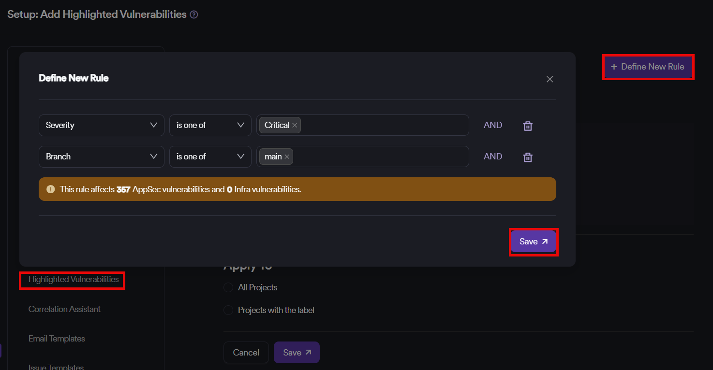The image size is (713, 370).
Task: Remove the Critical tag from severity values
Action: click(x=295, y=126)
